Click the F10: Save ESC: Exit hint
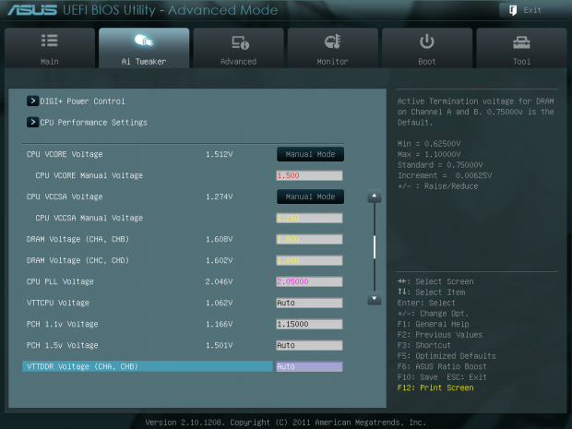Screen dimensions: 572x429 442,377
